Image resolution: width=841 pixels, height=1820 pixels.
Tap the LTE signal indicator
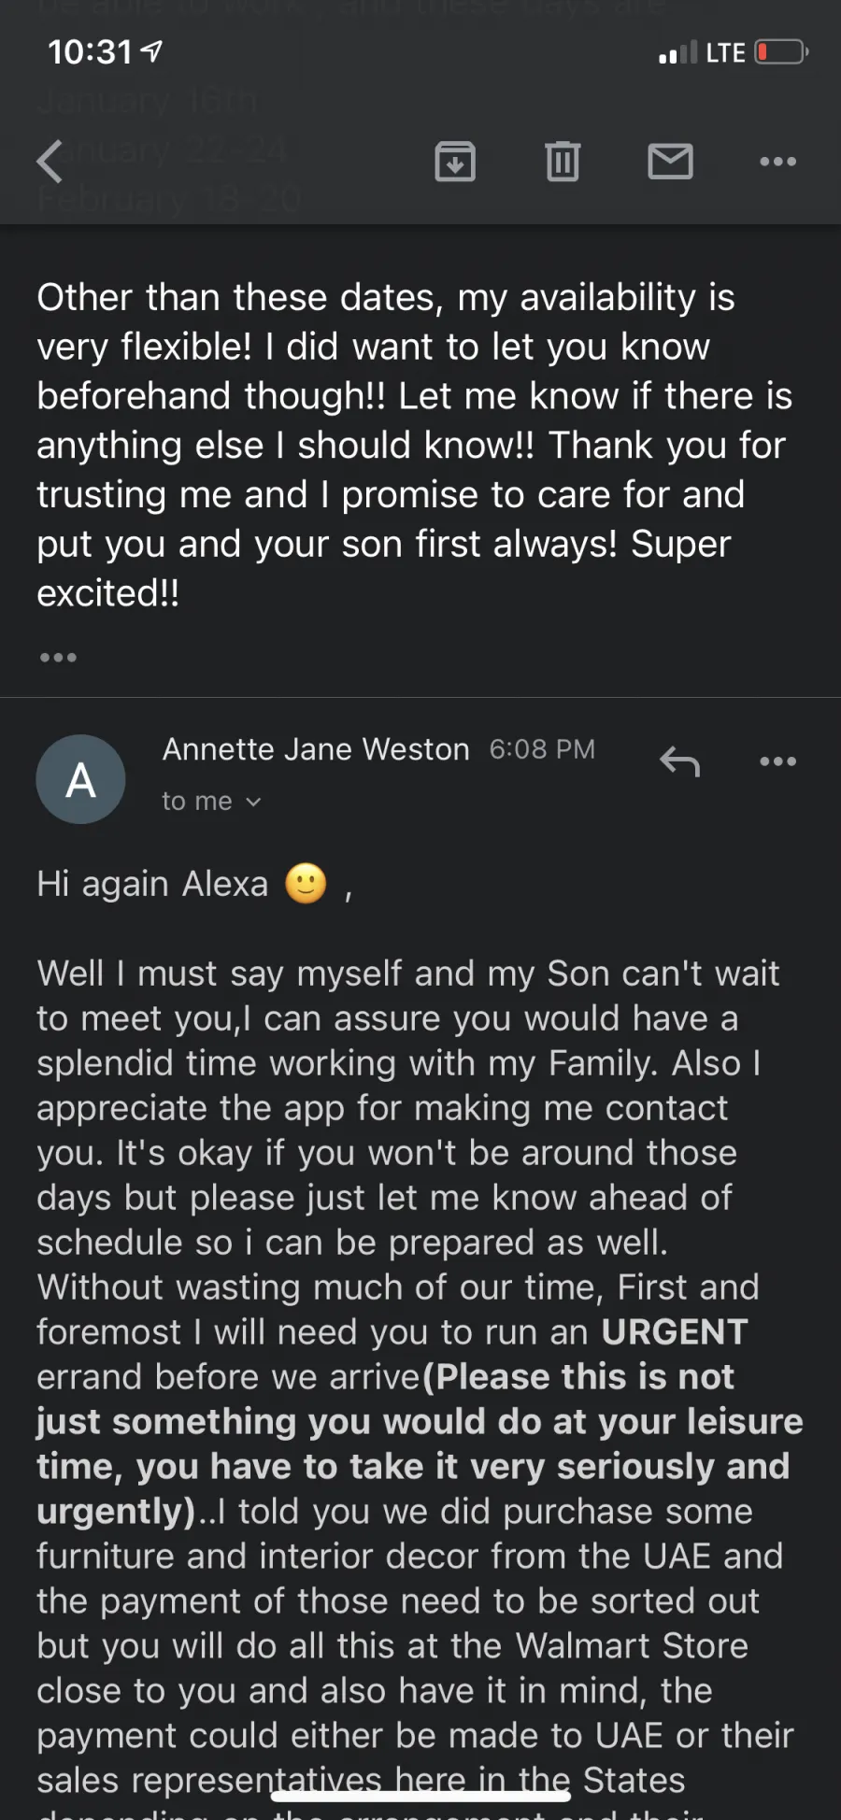point(702,52)
